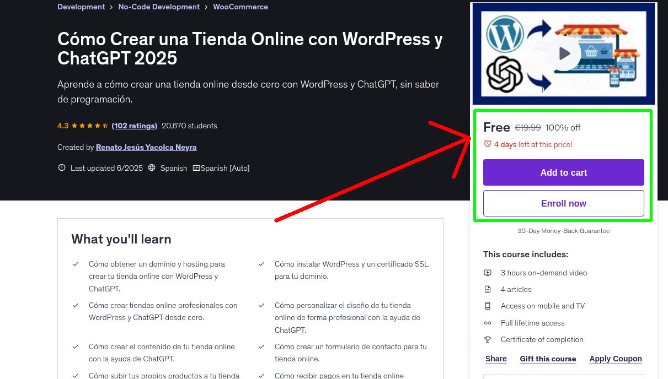Click the 100% off text

tap(563, 128)
